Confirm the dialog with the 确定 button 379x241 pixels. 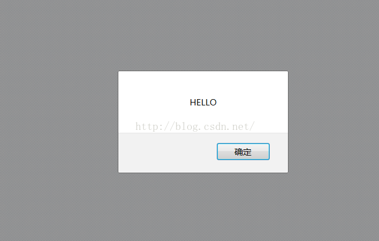(243, 152)
